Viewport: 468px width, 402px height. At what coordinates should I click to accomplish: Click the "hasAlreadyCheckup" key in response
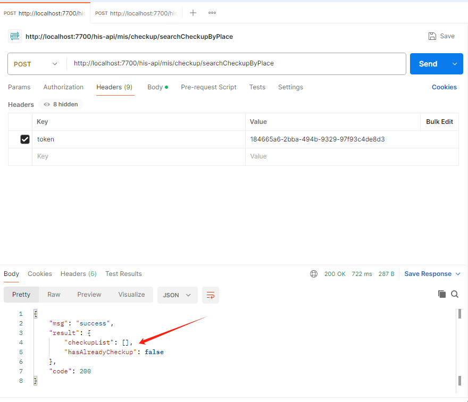click(x=101, y=352)
